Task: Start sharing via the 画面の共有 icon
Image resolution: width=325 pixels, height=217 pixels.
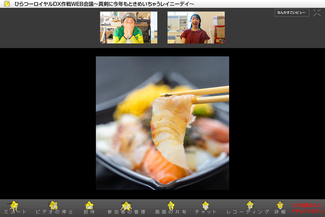Action: (171, 205)
